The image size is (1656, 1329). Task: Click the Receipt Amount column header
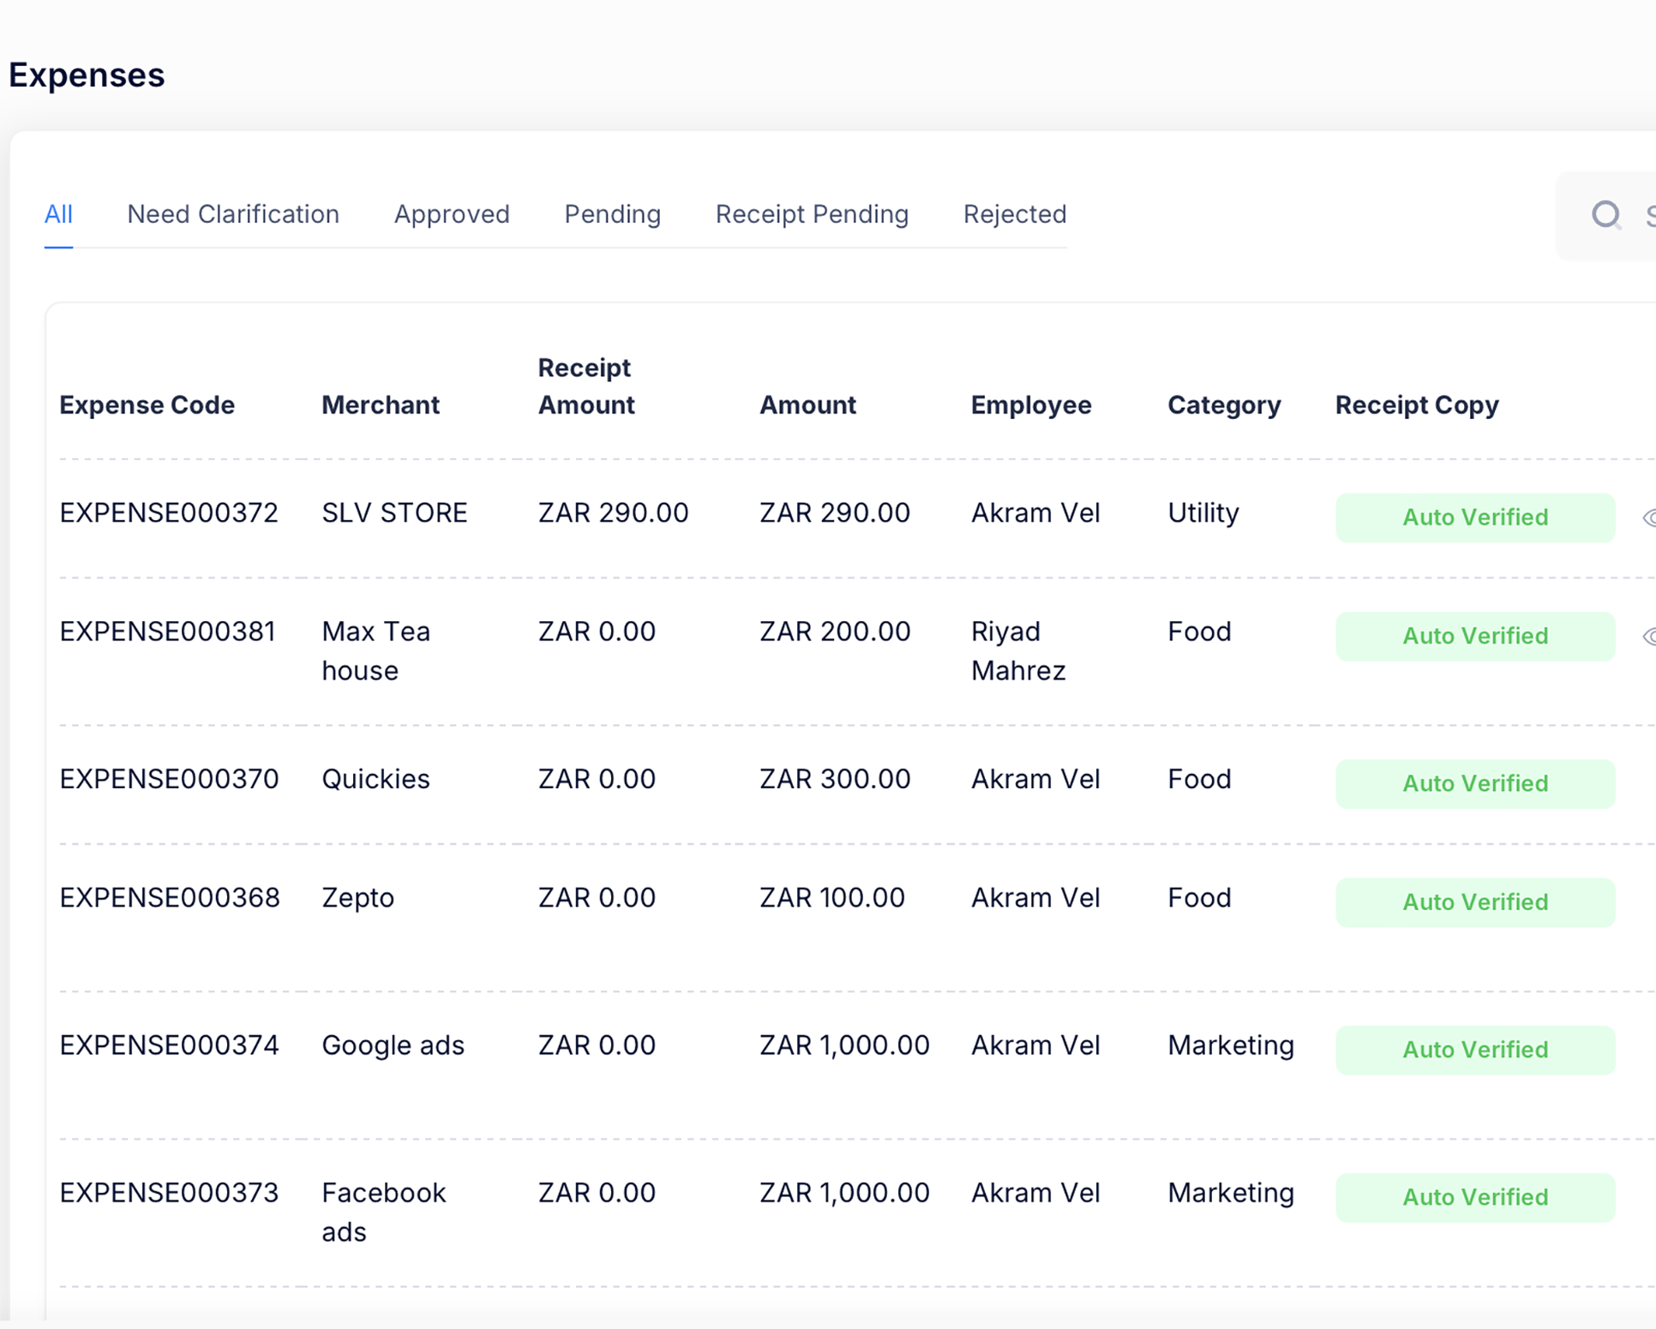(585, 386)
